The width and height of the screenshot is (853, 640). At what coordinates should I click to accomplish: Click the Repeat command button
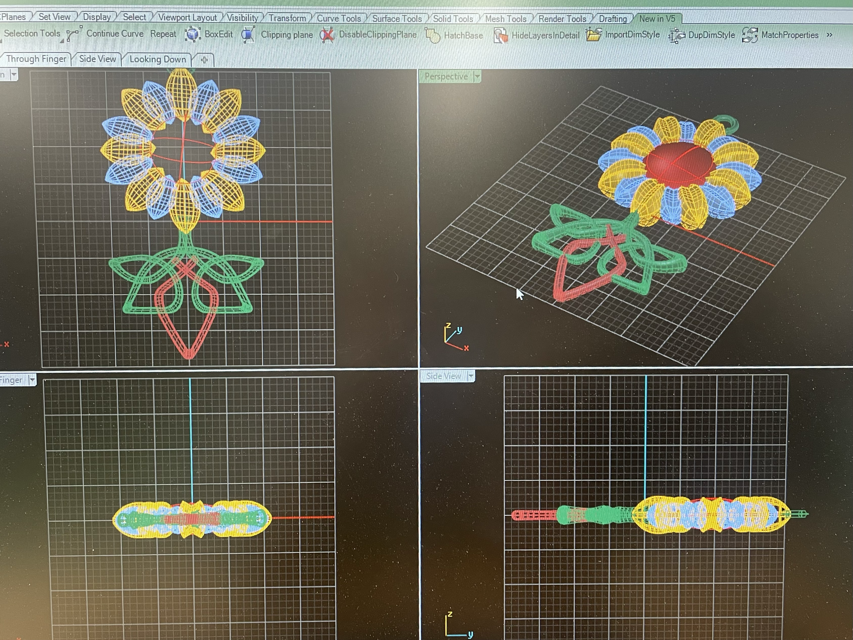pos(163,34)
